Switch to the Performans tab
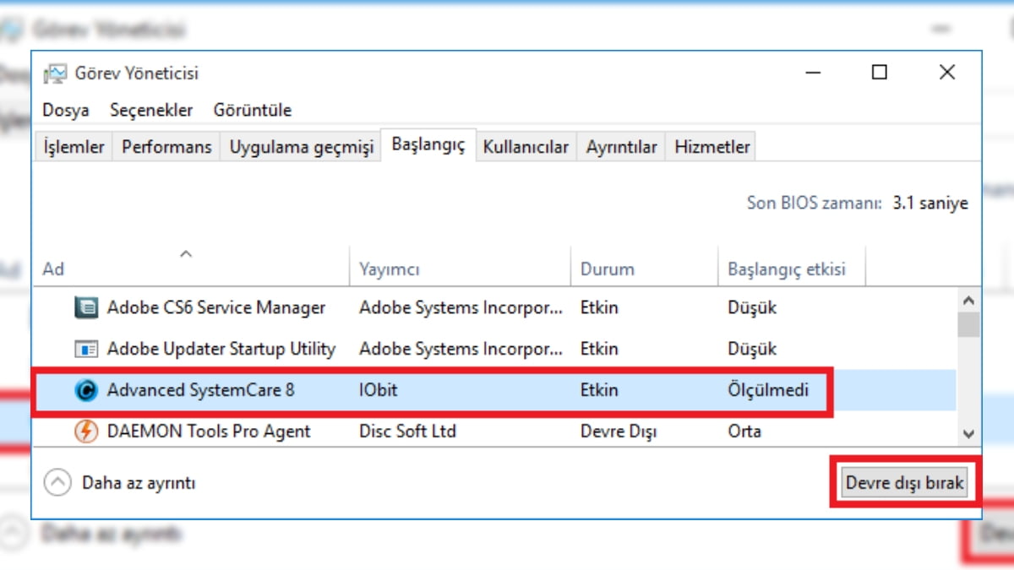Viewport: 1014px width, 570px height. (166, 145)
